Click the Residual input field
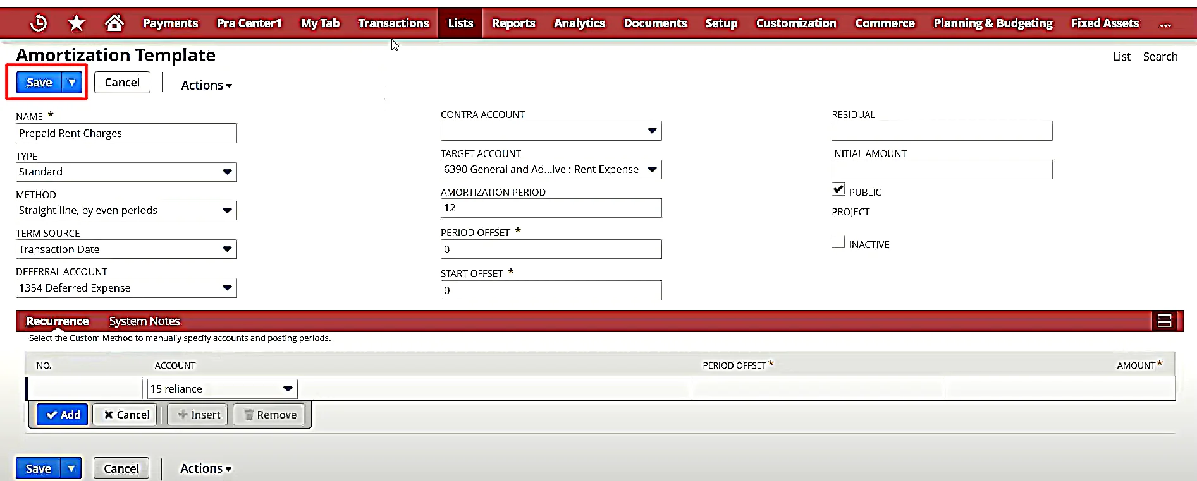The width and height of the screenshot is (1197, 481). (942, 131)
